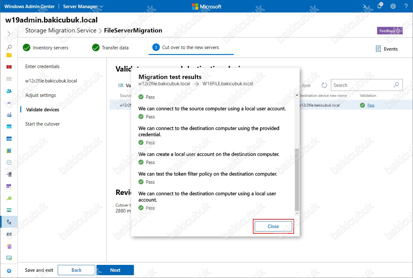Open Local users and groups icon

[9, 91]
